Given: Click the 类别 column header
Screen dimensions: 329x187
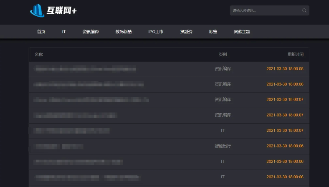Looking at the screenshot, I should [223, 54].
